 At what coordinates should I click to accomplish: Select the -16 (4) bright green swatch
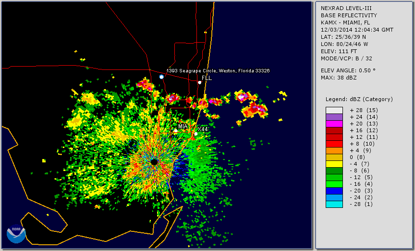point(334,184)
